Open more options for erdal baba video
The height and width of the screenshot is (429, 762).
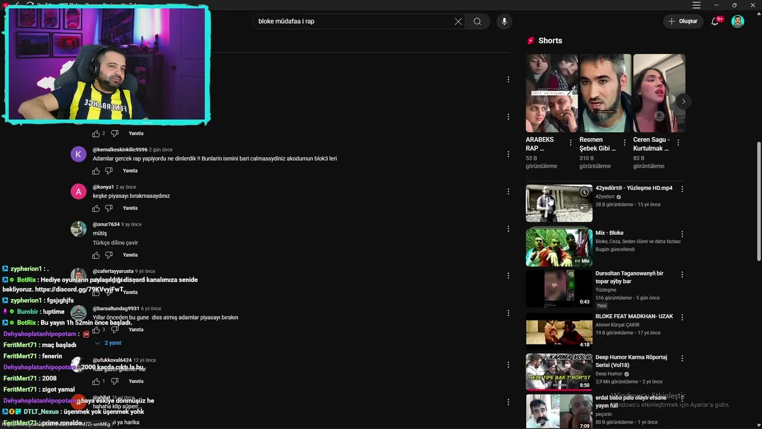[x=682, y=399]
